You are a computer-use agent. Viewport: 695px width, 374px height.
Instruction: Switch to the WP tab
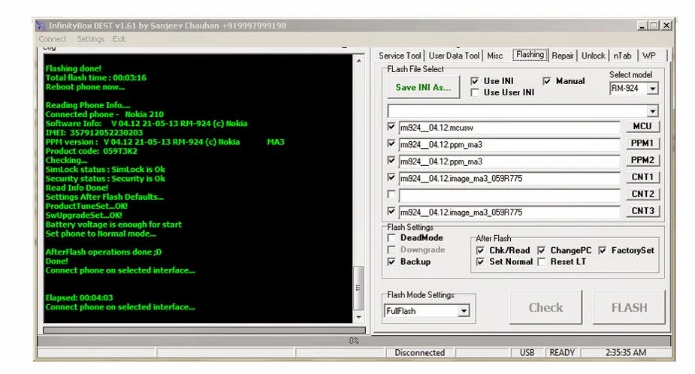[649, 56]
